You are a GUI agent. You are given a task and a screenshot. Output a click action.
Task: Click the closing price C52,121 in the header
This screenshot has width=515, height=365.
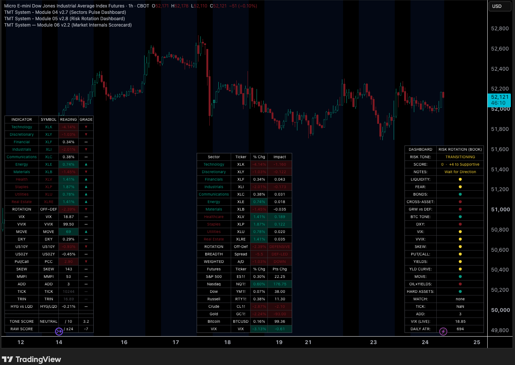tap(218, 6)
